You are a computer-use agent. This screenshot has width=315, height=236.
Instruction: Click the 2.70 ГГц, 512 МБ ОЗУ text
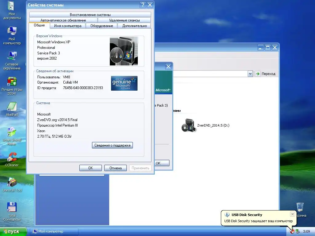pyautogui.click(x=54, y=136)
